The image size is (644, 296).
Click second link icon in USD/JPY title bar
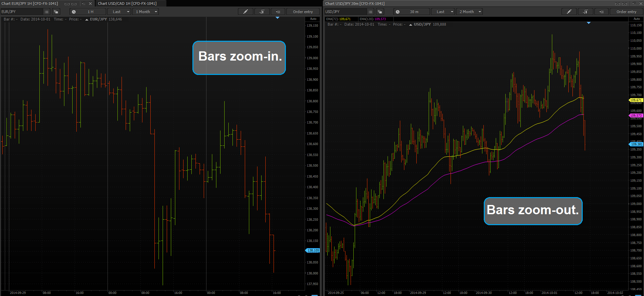click(624, 3)
